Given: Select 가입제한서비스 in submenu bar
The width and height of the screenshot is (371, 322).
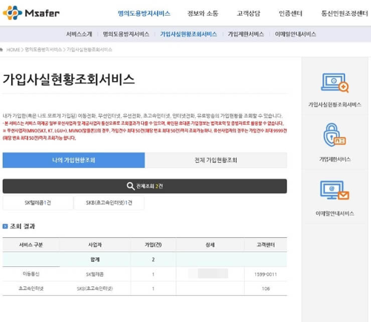Looking at the screenshot, I should [246, 34].
